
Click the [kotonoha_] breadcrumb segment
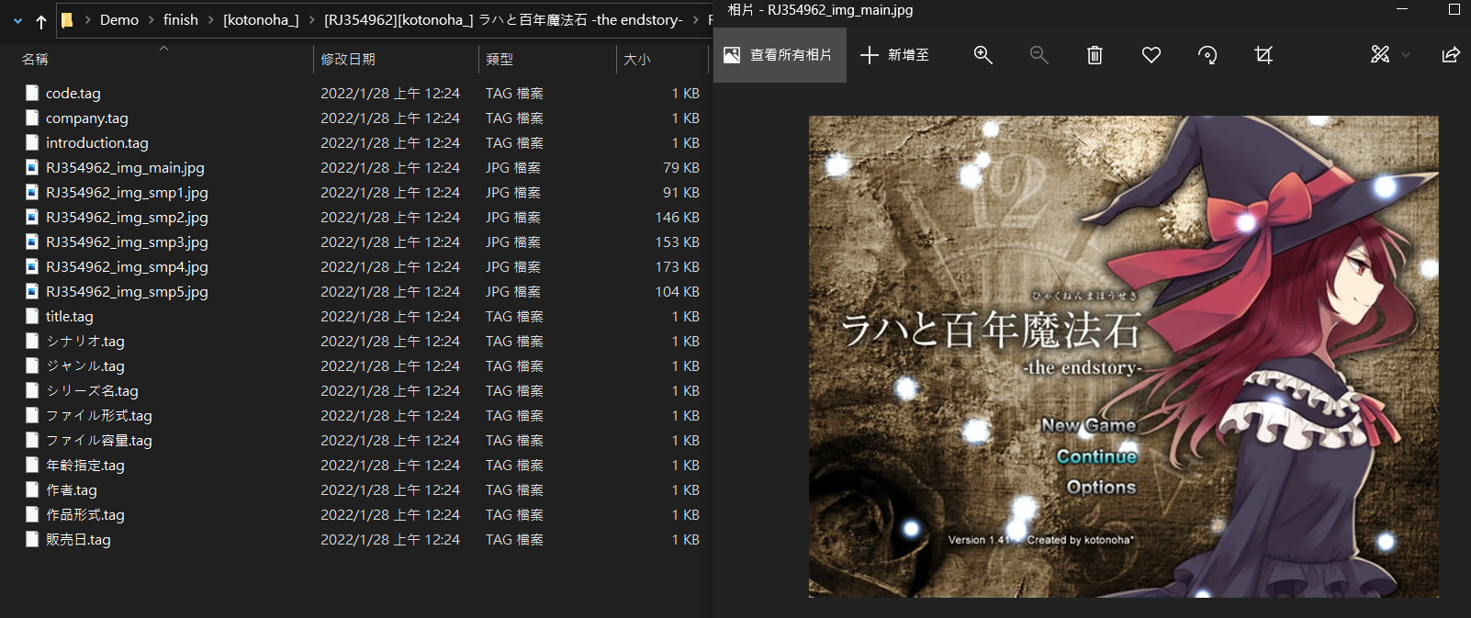tap(261, 19)
